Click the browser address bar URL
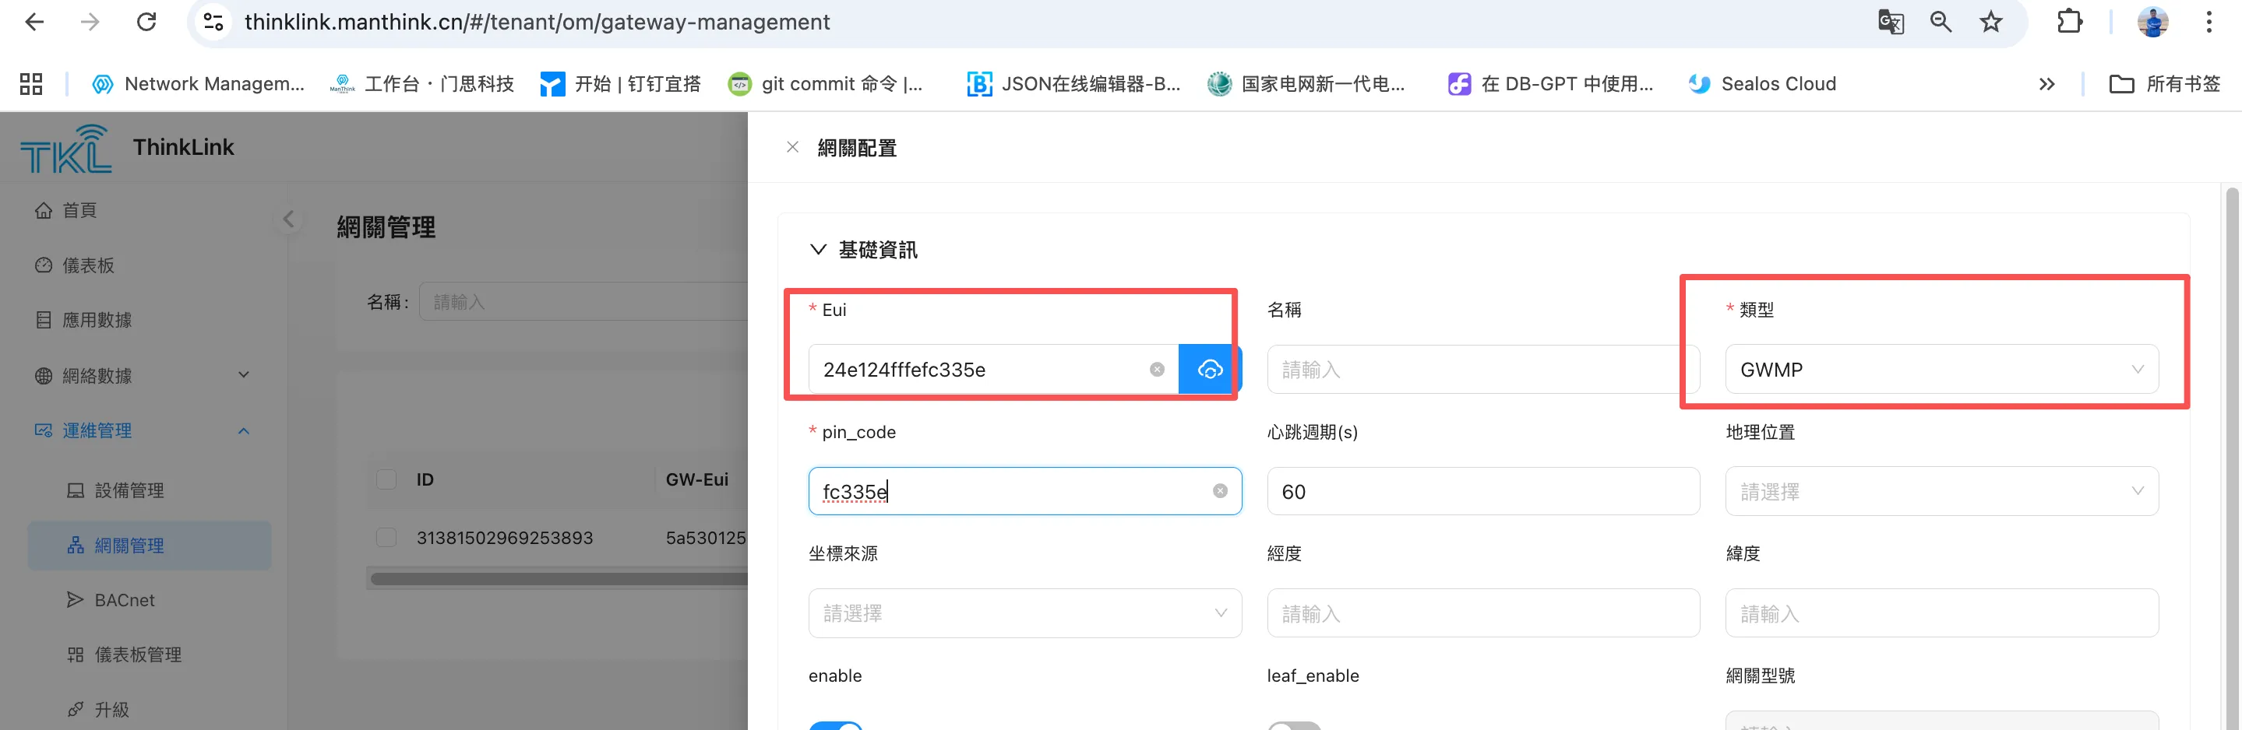This screenshot has width=2242, height=730. [x=537, y=22]
